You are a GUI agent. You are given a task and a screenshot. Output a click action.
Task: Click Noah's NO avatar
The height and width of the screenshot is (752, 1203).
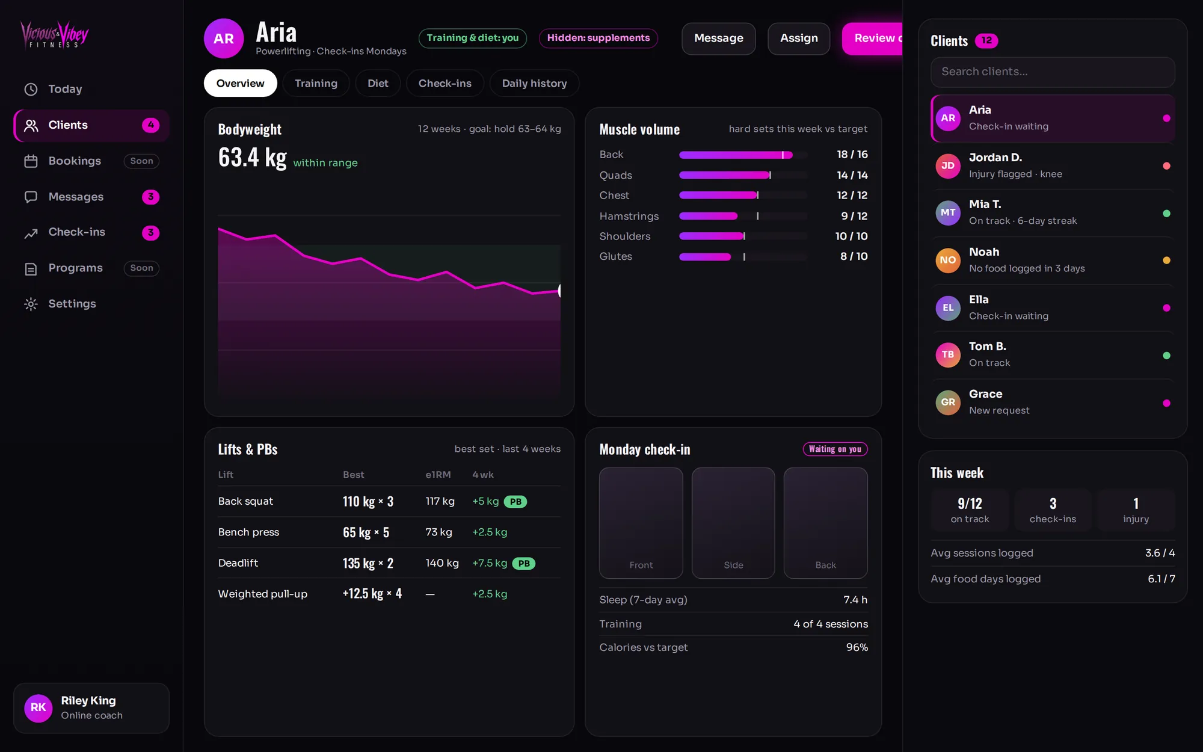coord(948,260)
